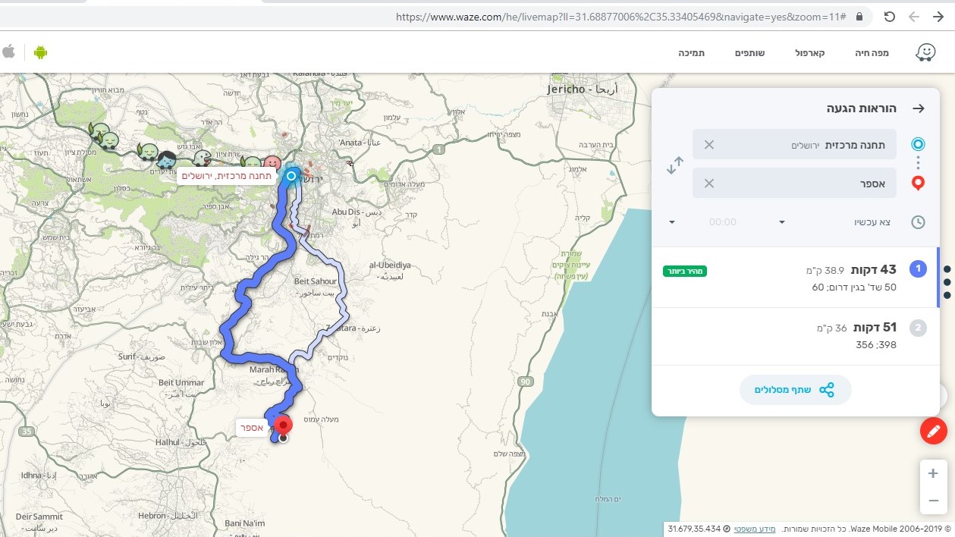
Task: Click the הוראות הגעה panel title
Action: click(x=862, y=108)
